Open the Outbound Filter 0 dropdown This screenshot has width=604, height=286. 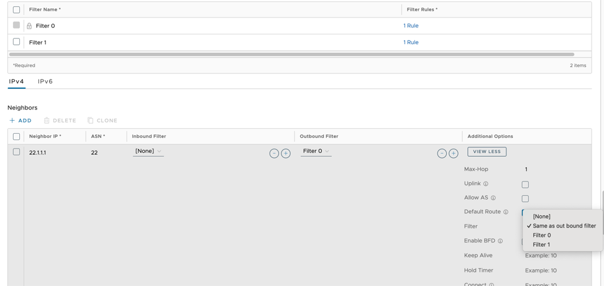(316, 151)
